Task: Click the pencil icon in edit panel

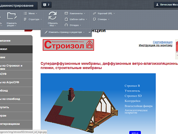Action: pos(46,32)
